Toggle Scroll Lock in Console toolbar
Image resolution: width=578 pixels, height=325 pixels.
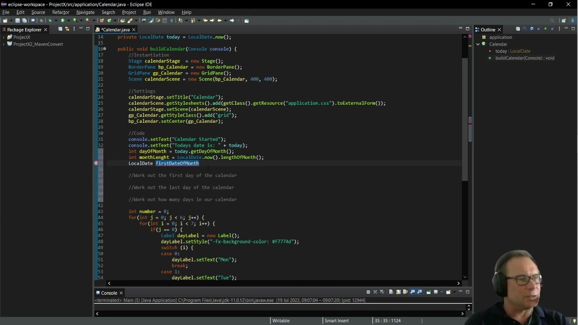tap(398, 292)
